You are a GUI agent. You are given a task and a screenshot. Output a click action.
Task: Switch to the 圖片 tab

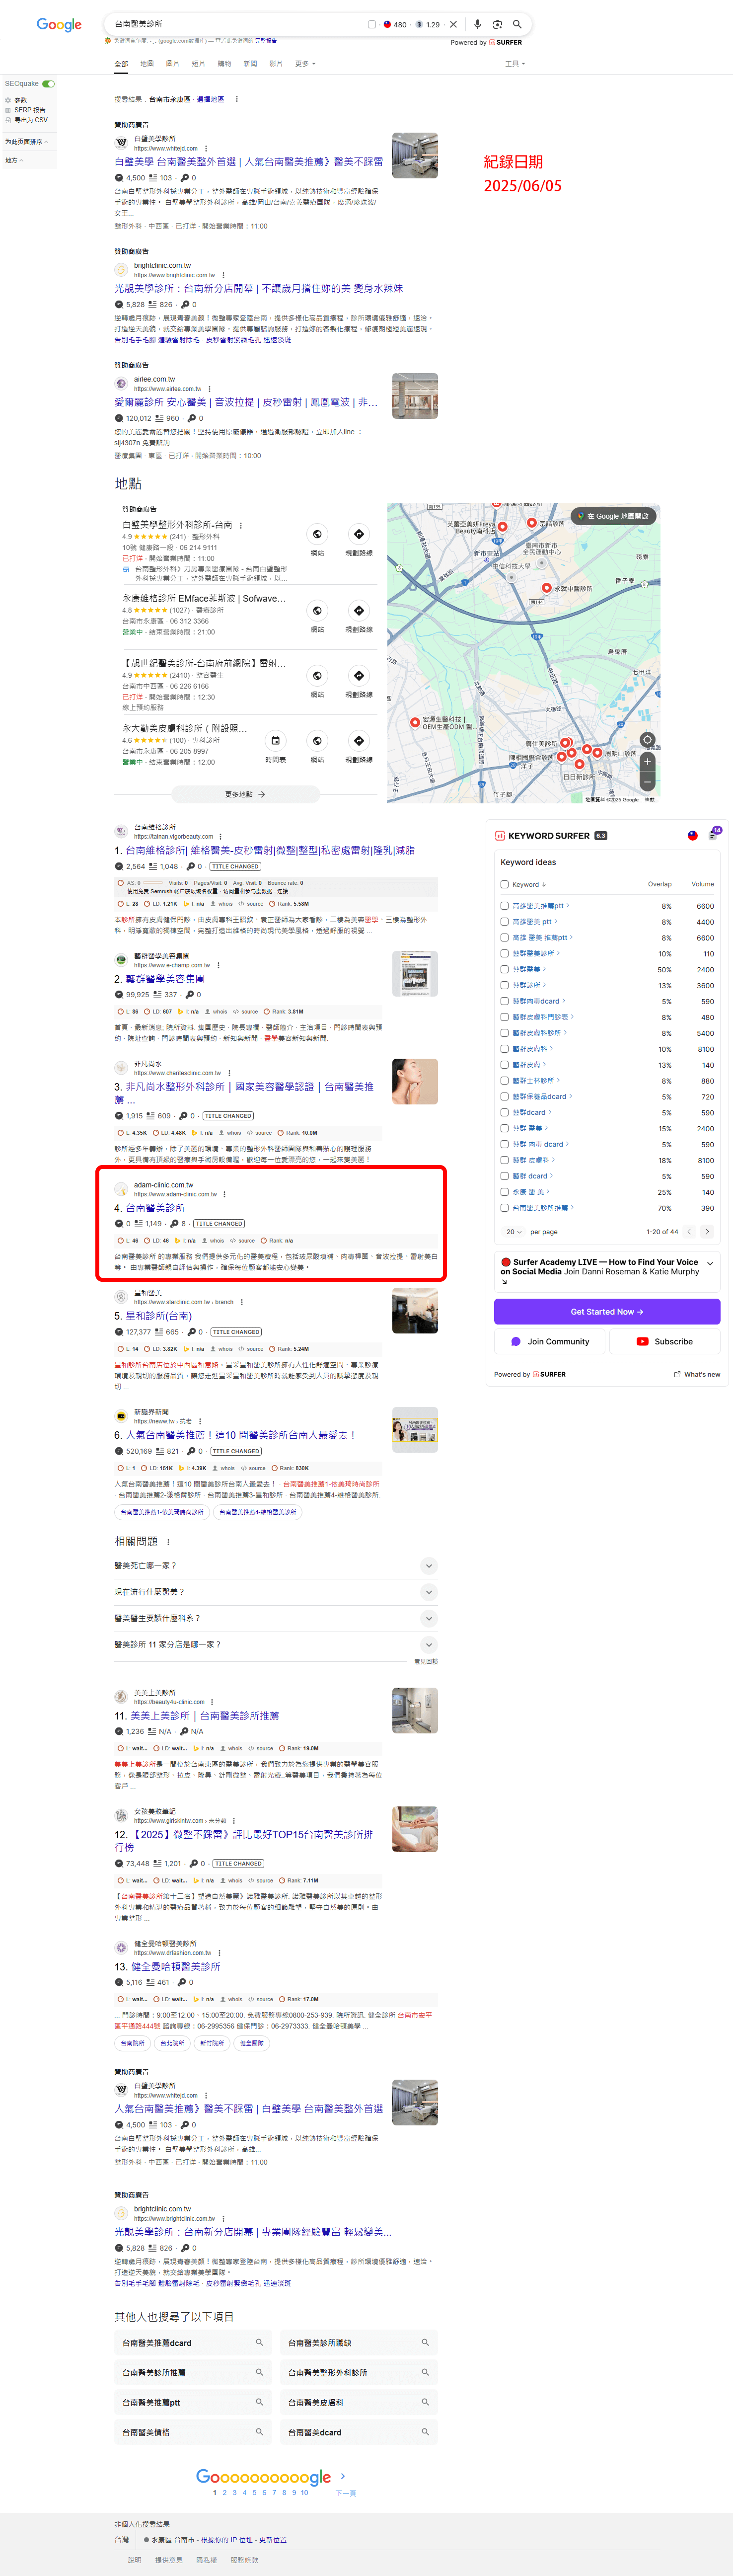pyautogui.click(x=173, y=64)
